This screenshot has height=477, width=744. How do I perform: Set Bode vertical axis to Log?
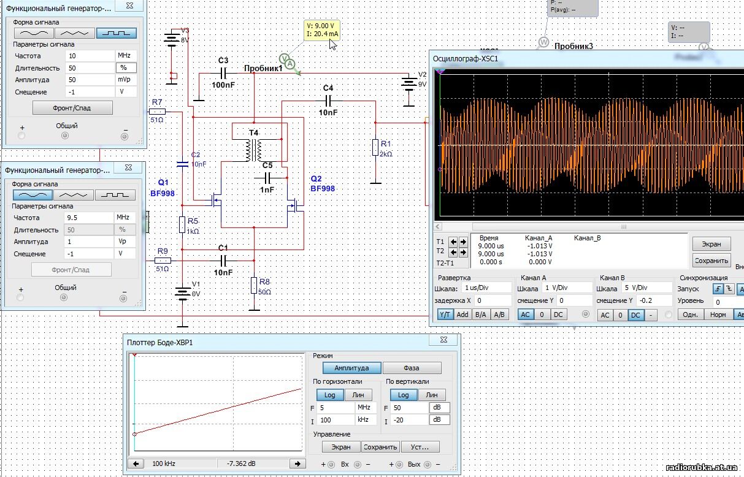(x=403, y=395)
